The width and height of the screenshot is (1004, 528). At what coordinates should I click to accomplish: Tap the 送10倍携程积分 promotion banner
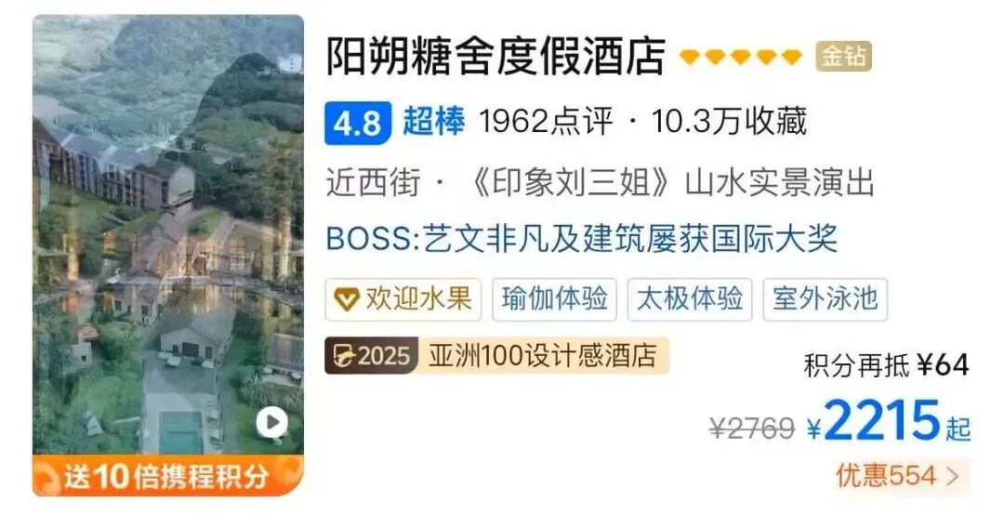167,476
